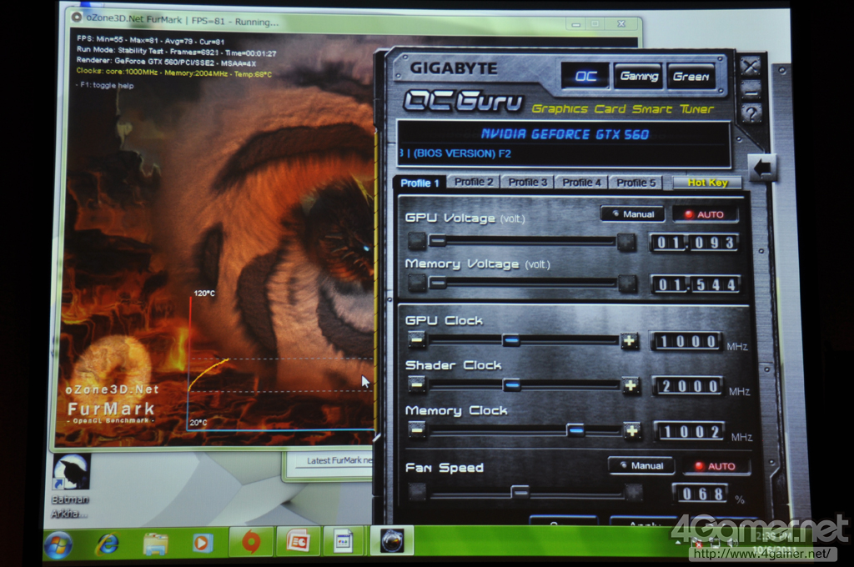The height and width of the screenshot is (567, 854).
Task: Select the OC mode button
Action: point(585,76)
